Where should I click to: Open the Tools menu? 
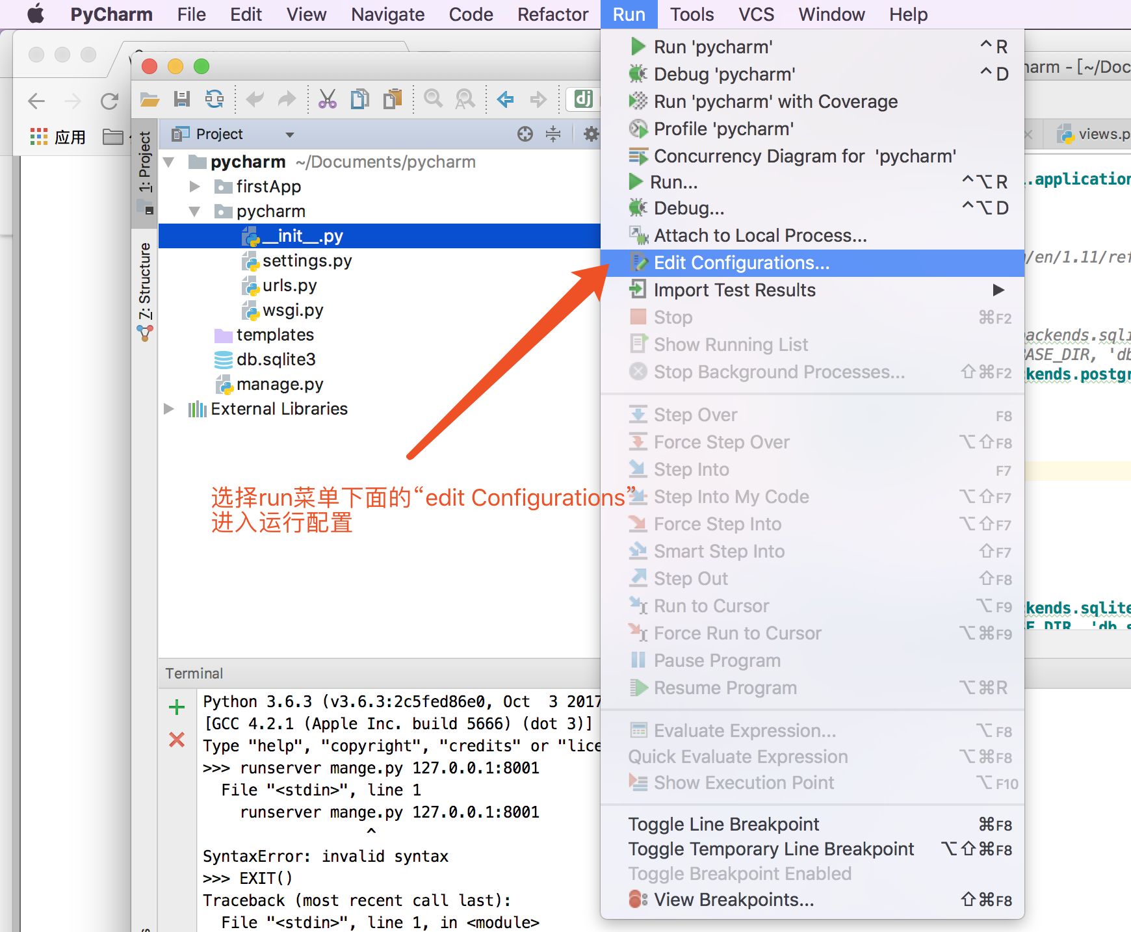click(x=692, y=14)
